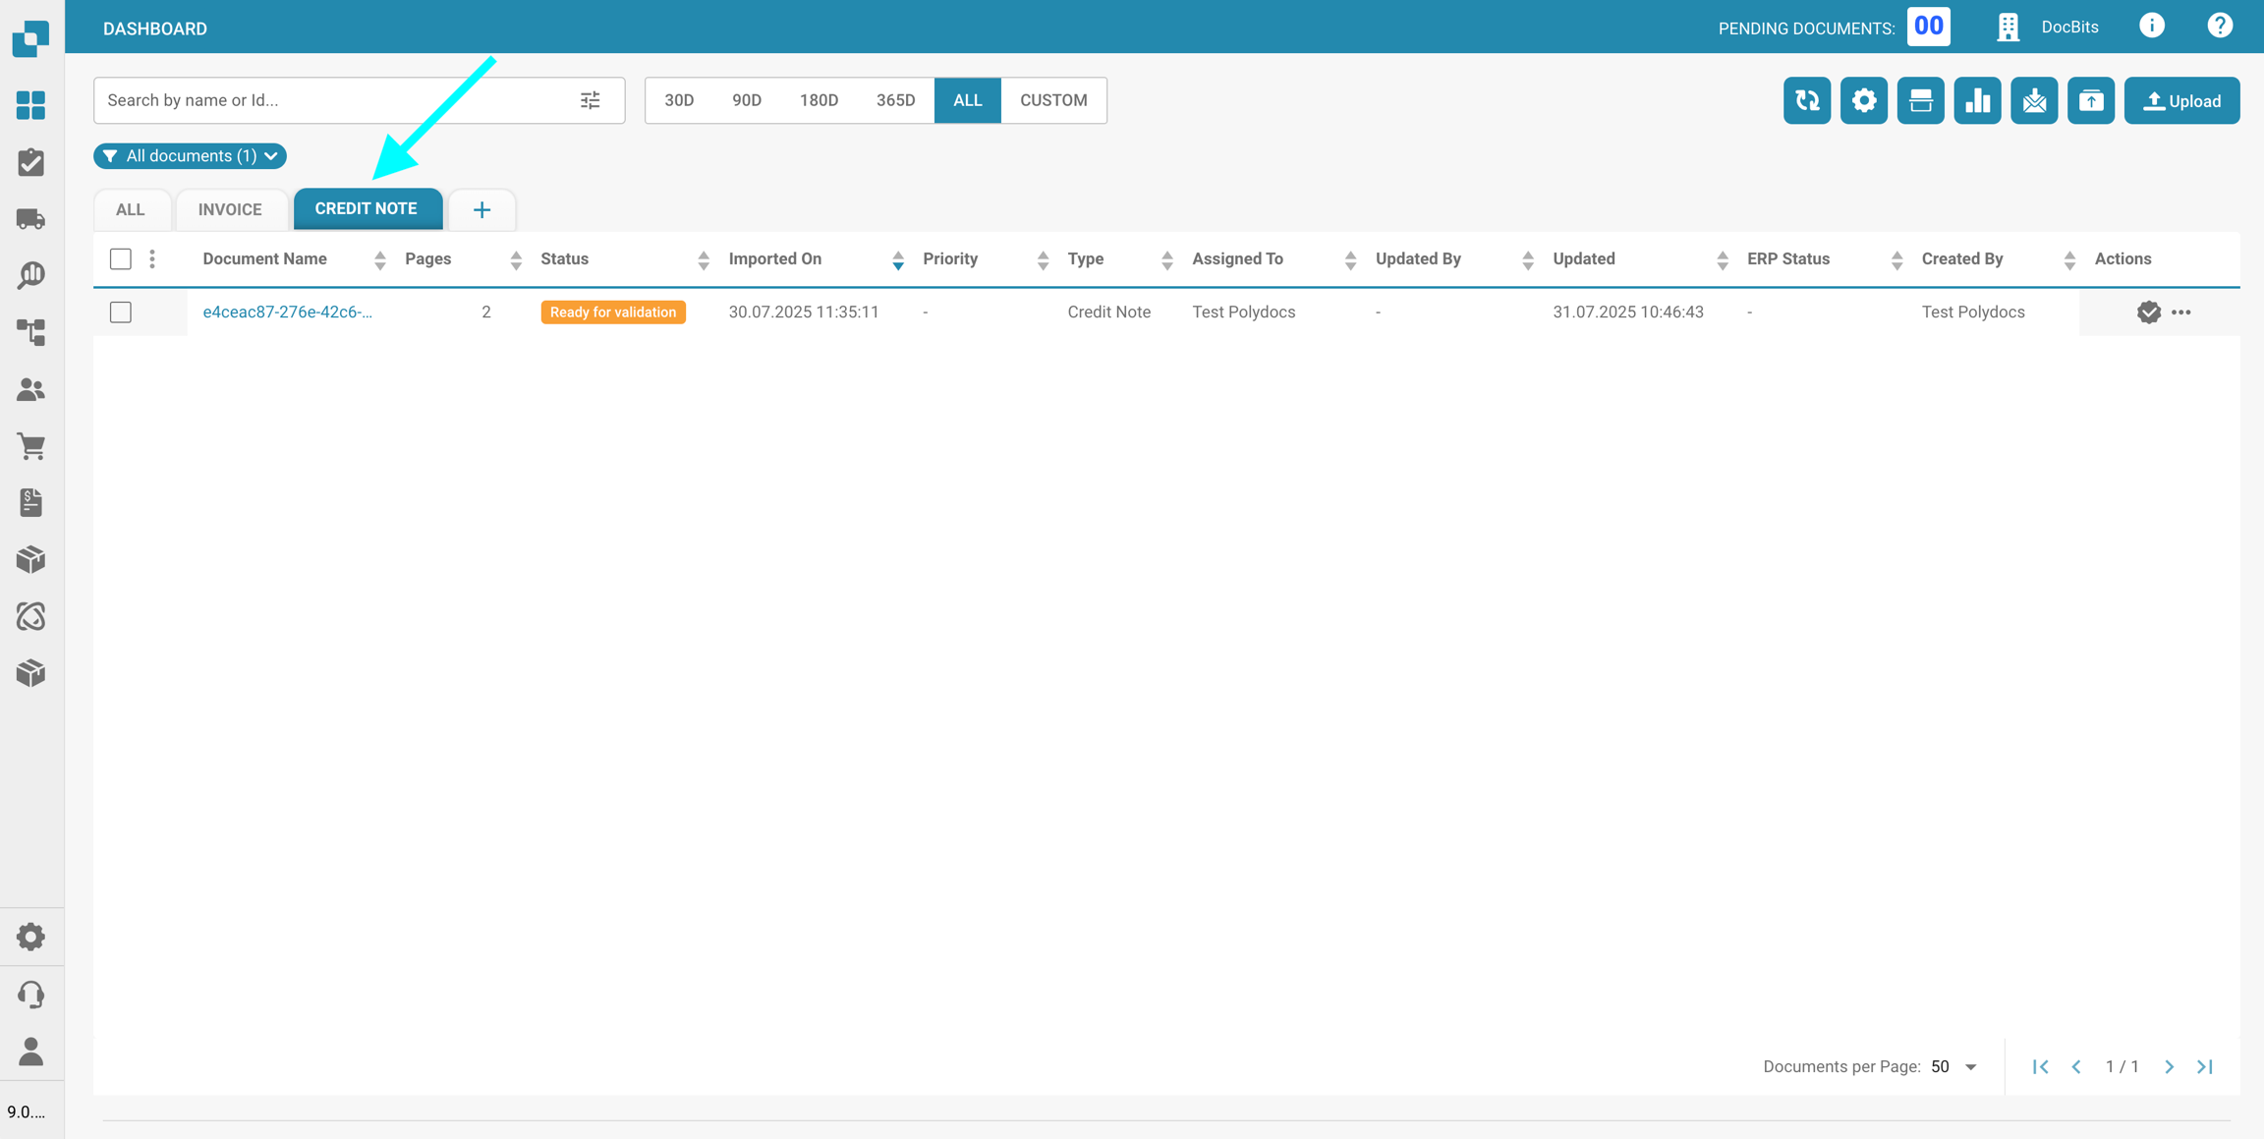Add a new tab with plus
This screenshot has height=1139, width=2264.
point(481,209)
